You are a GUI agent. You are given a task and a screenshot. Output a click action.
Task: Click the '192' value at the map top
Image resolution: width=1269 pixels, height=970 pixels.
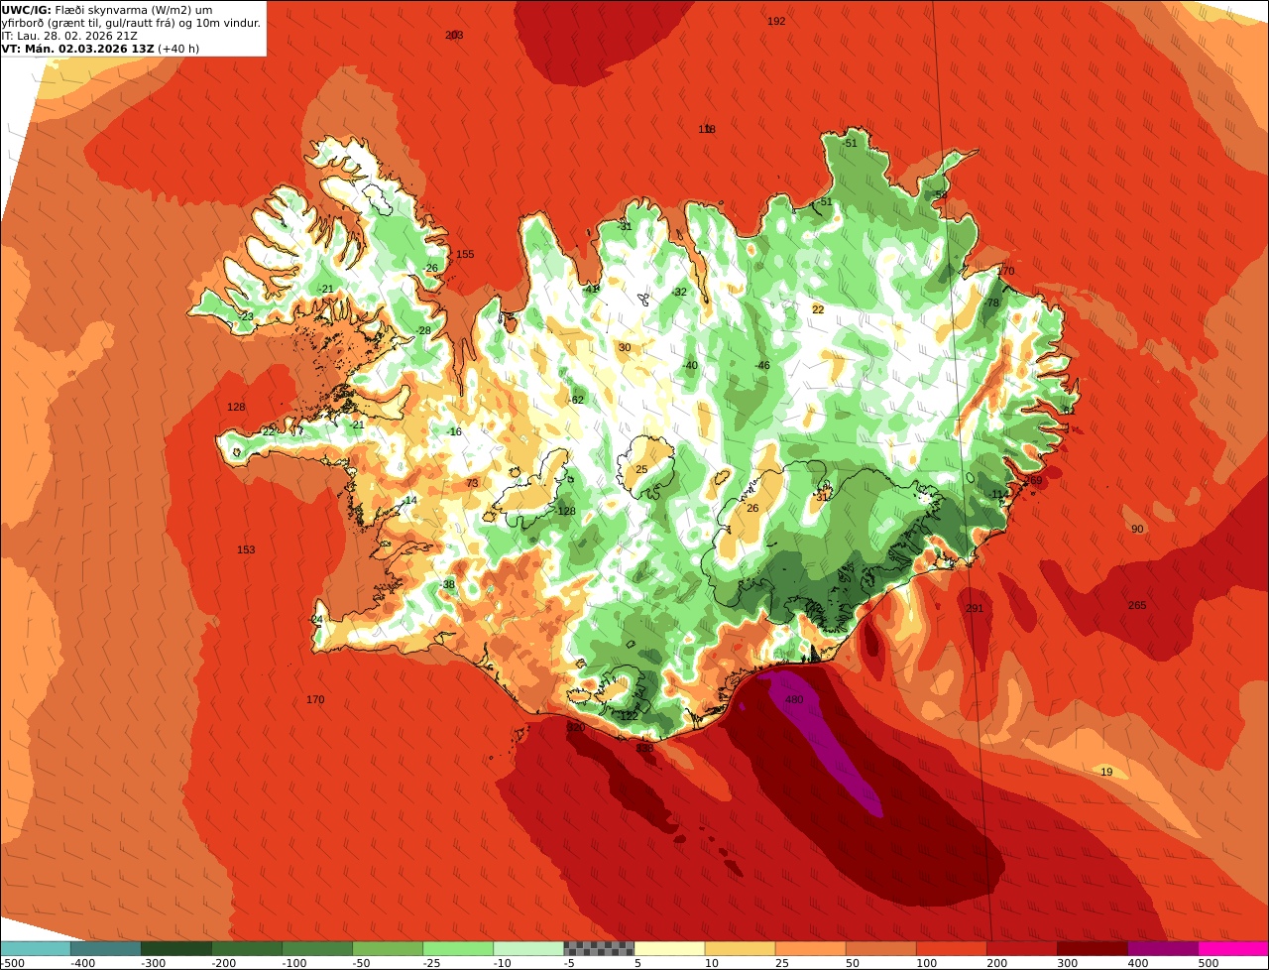776,21
